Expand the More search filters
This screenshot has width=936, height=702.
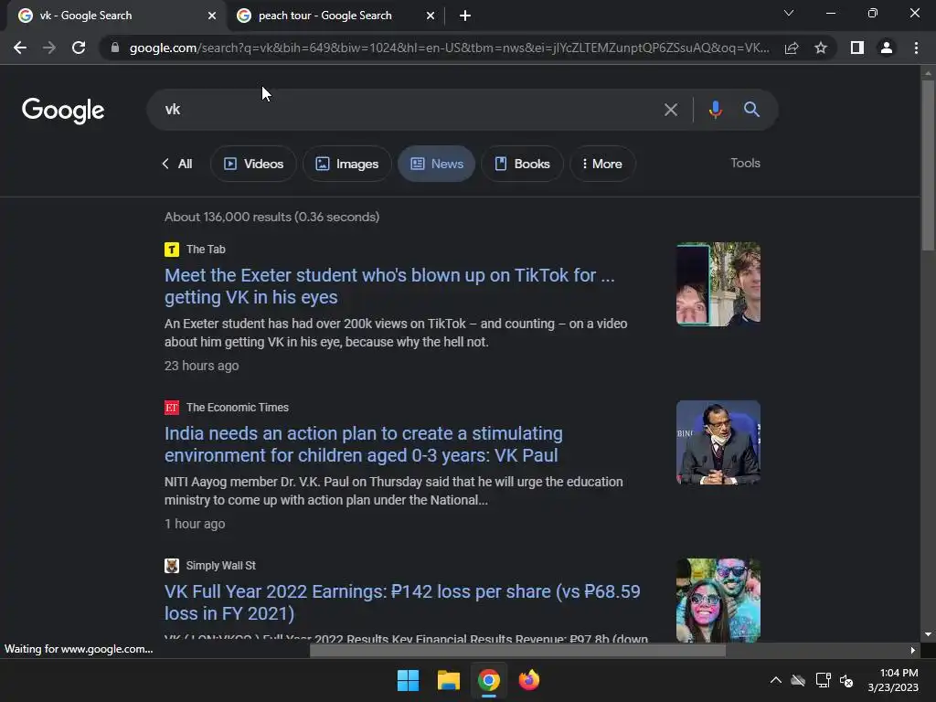pyautogui.click(x=602, y=165)
